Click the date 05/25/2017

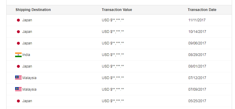[197, 101]
